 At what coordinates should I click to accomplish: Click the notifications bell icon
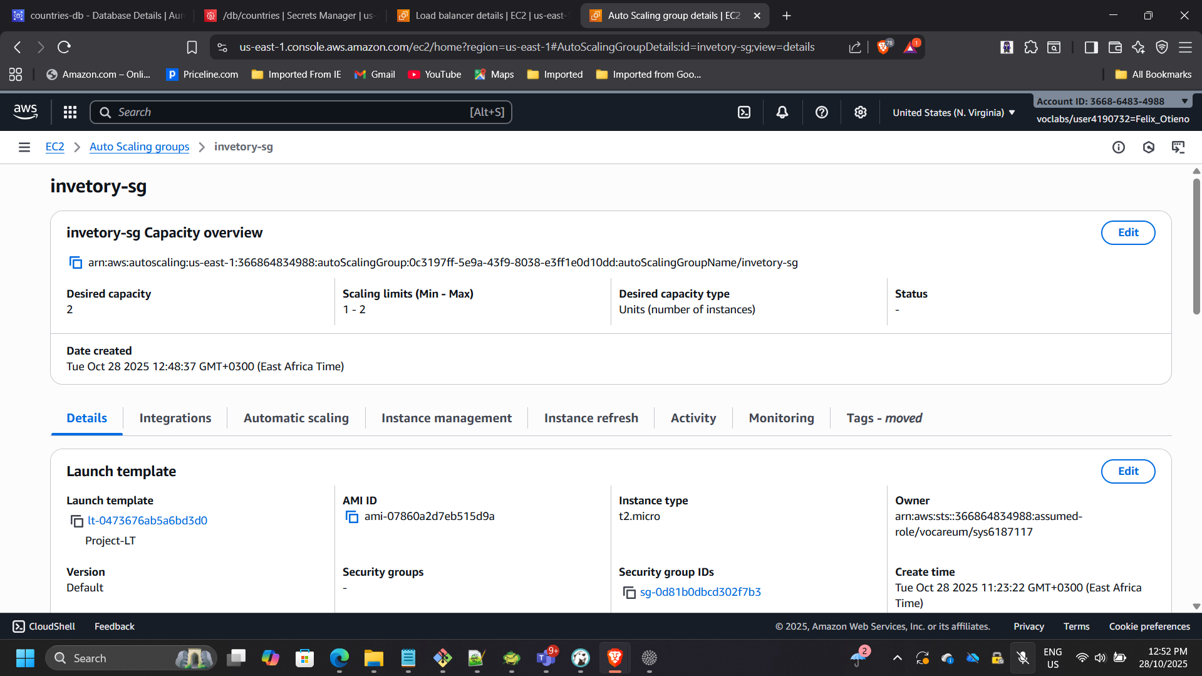click(x=782, y=112)
